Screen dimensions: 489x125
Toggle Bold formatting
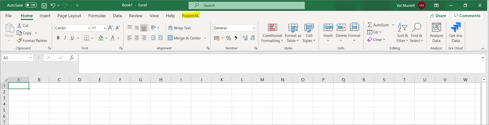coord(58,38)
